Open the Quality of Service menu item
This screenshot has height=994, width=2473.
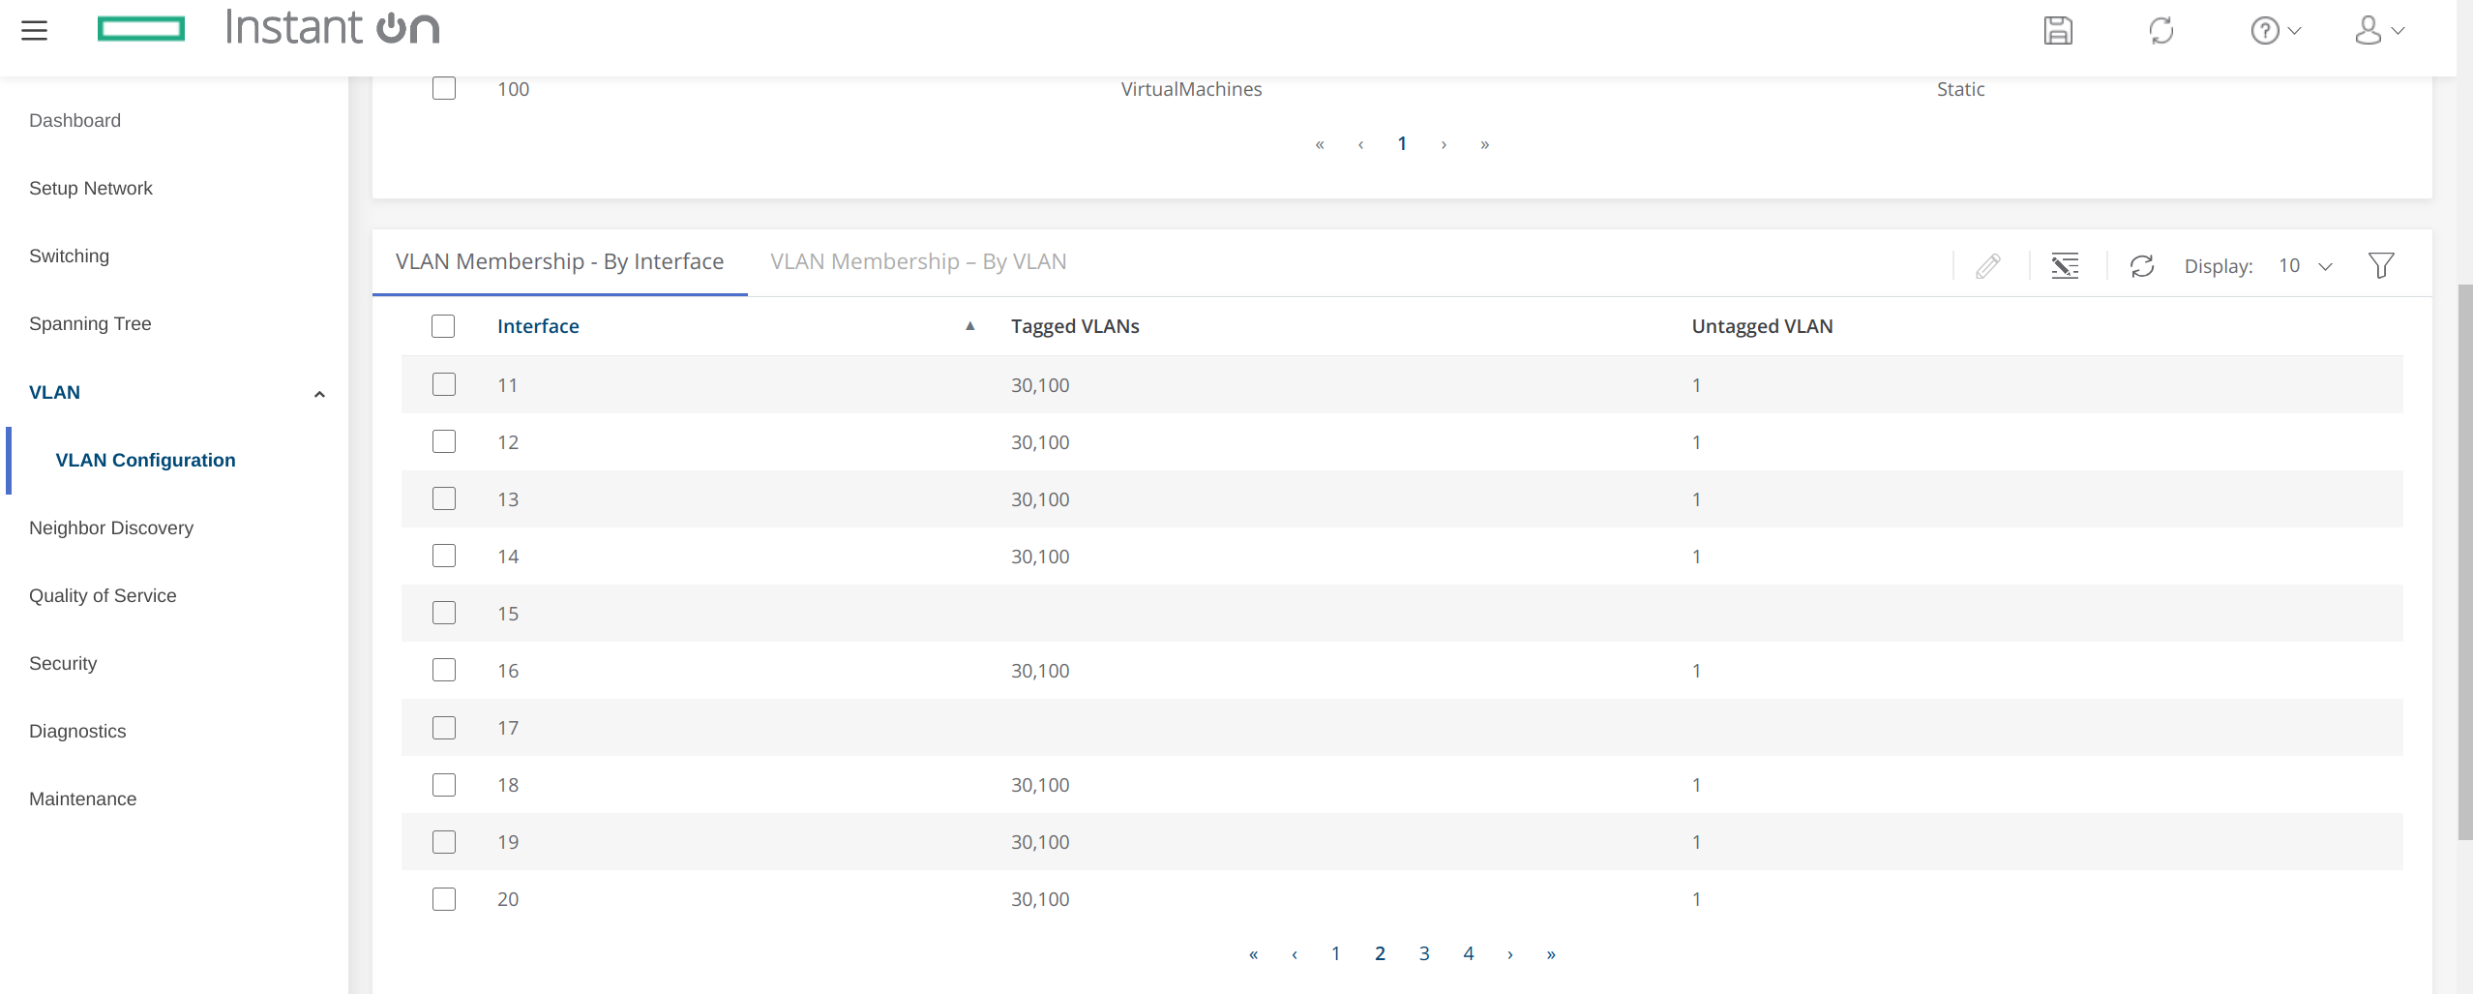pos(103,595)
